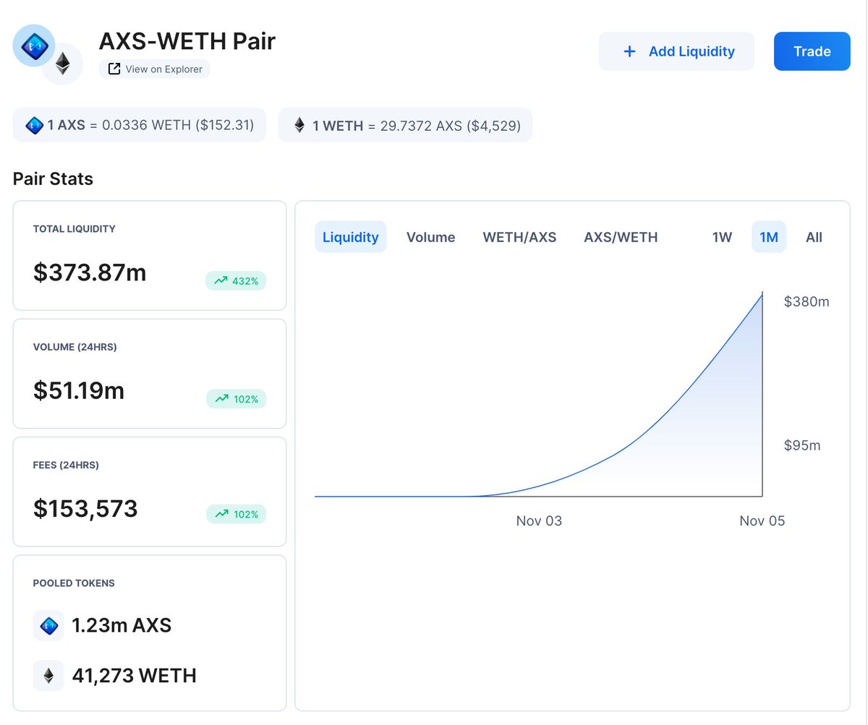This screenshot has height=725, width=868.
Task: Click the FEES (24HRS) label
Action: 67,465
